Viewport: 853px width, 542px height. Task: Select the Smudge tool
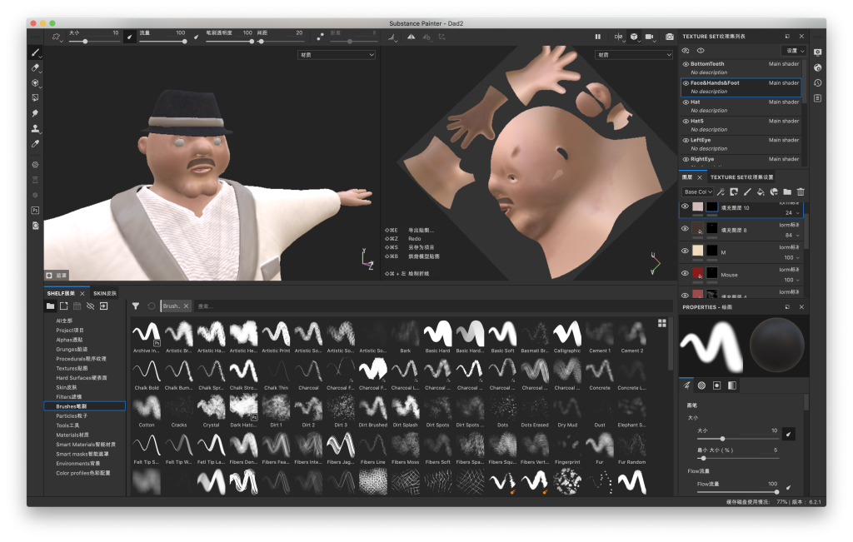(35, 113)
